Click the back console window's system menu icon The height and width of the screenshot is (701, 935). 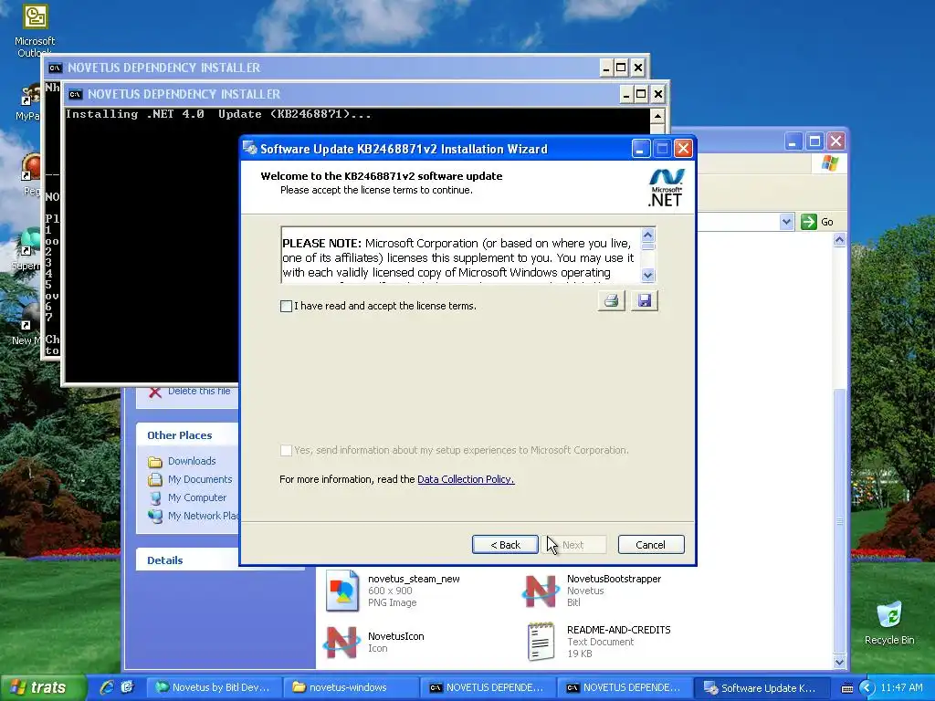55,68
